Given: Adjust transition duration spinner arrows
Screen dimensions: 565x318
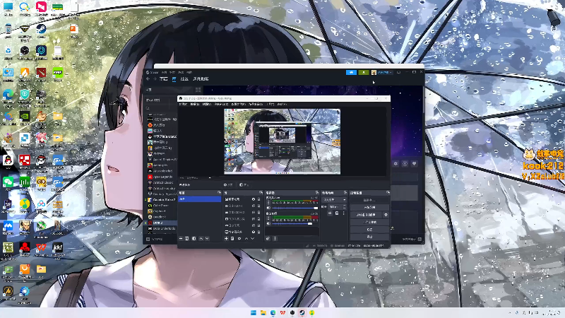Looking at the screenshot, I should [x=345, y=206].
